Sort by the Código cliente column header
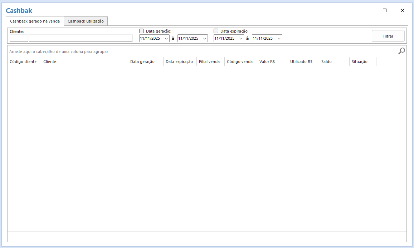This screenshot has width=414, height=248. click(x=24, y=62)
